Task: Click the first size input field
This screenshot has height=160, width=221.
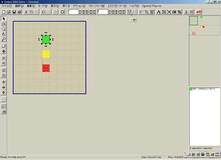Action: pos(73,12)
